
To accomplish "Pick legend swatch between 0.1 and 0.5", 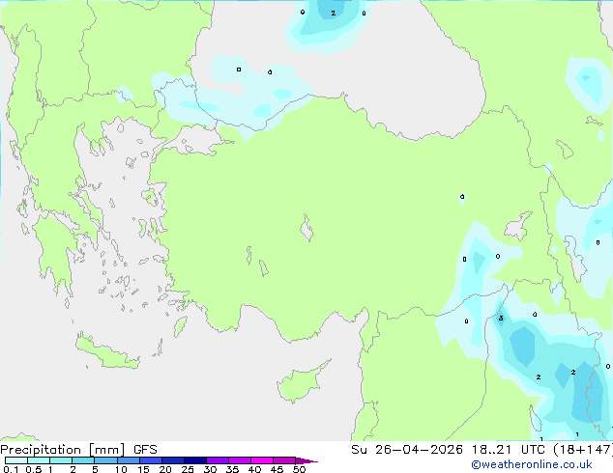I will [16, 460].
